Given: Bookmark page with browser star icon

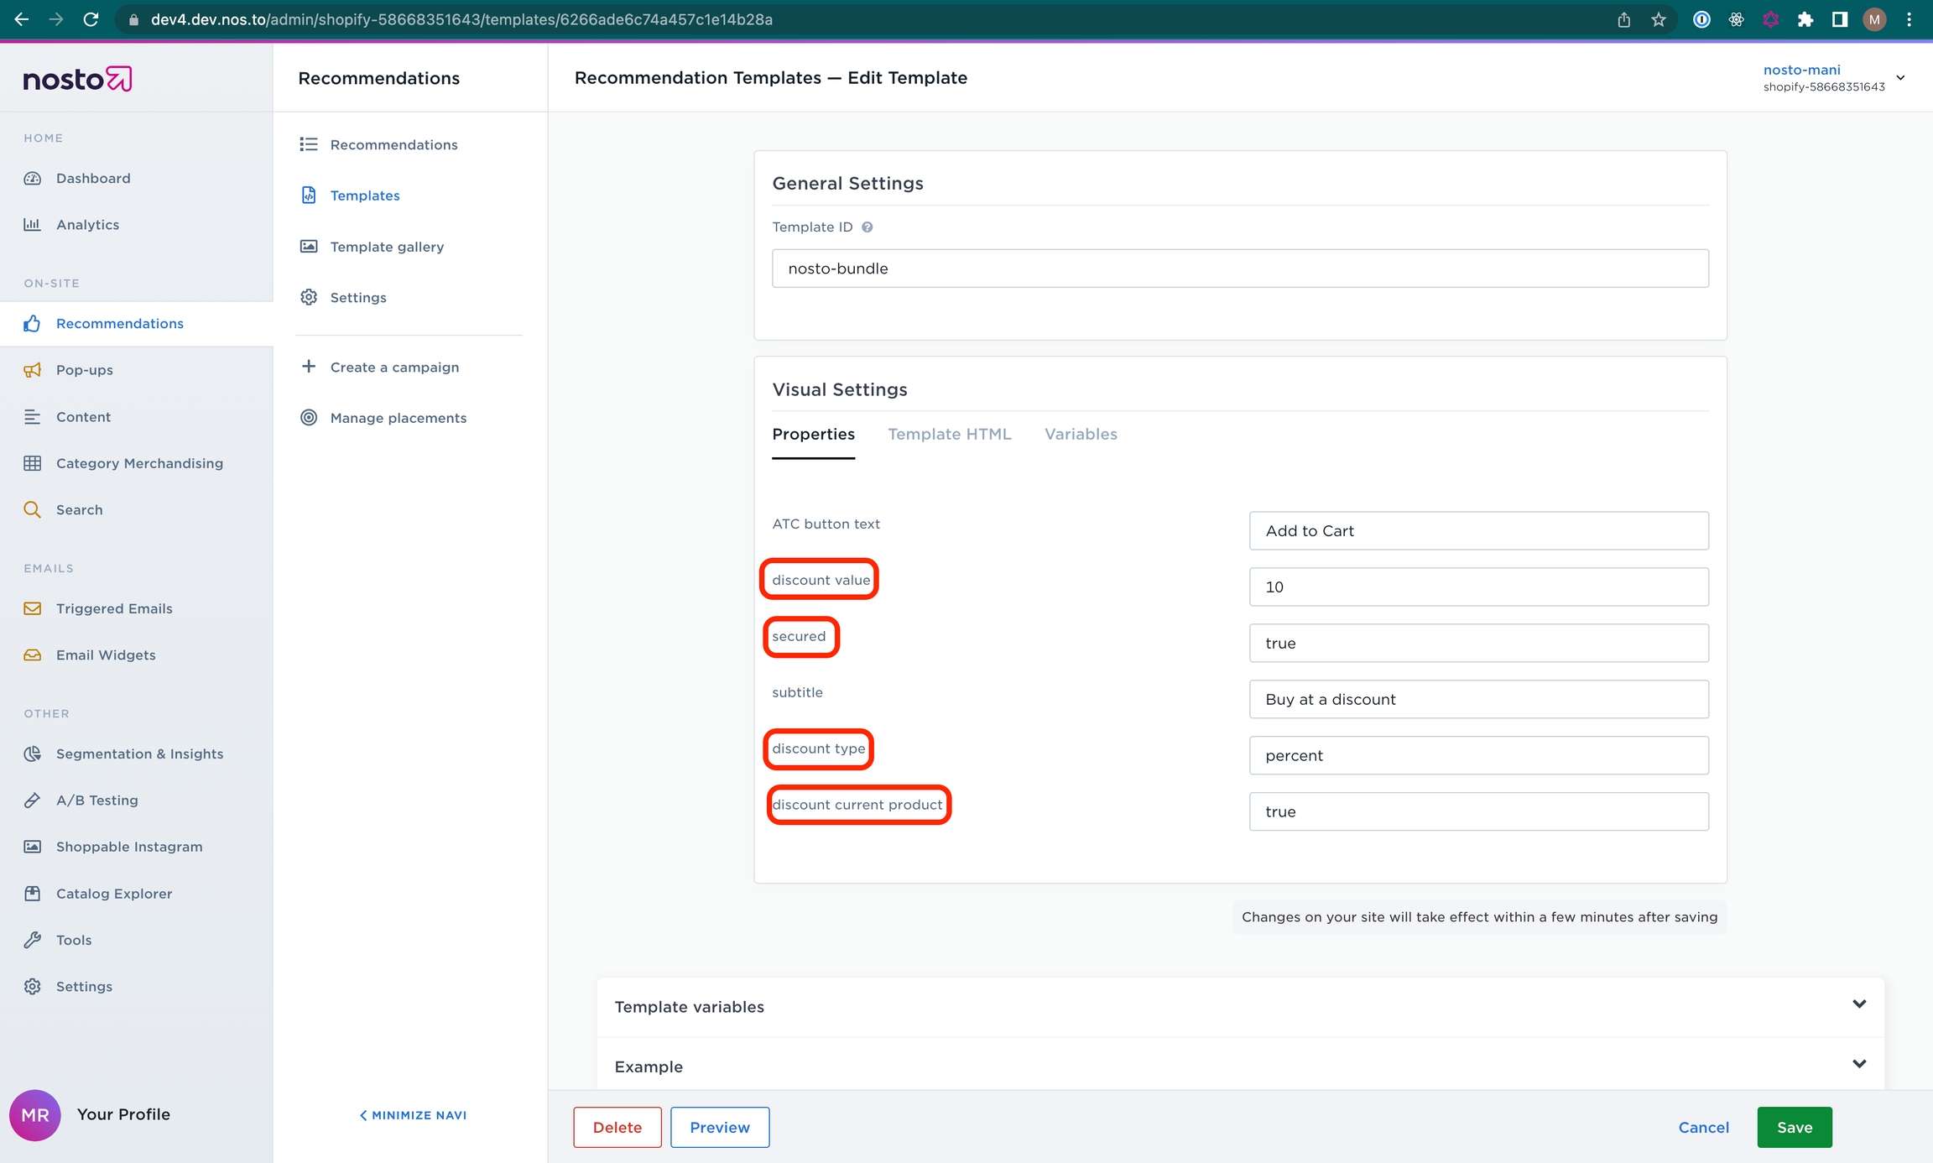Looking at the screenshot, I should 1659,19.
